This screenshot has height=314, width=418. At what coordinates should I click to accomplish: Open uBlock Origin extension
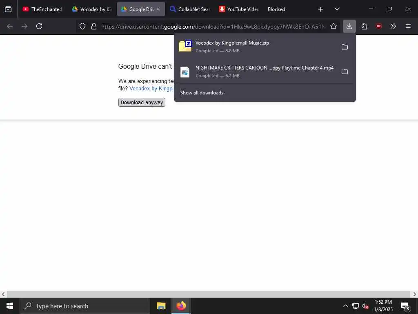[379, 26]
